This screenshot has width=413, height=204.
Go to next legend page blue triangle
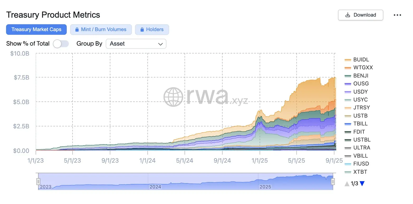(x=362, y=184)
